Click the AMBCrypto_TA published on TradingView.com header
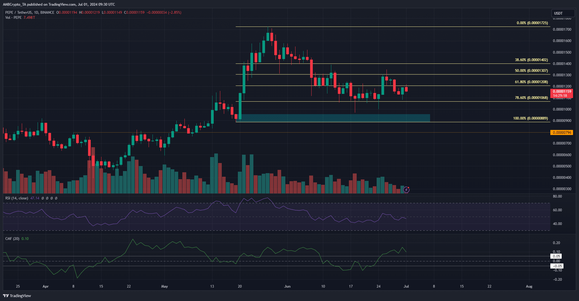Image resolution: width=579 pixels, height=301 pixels. coord(59,4)
